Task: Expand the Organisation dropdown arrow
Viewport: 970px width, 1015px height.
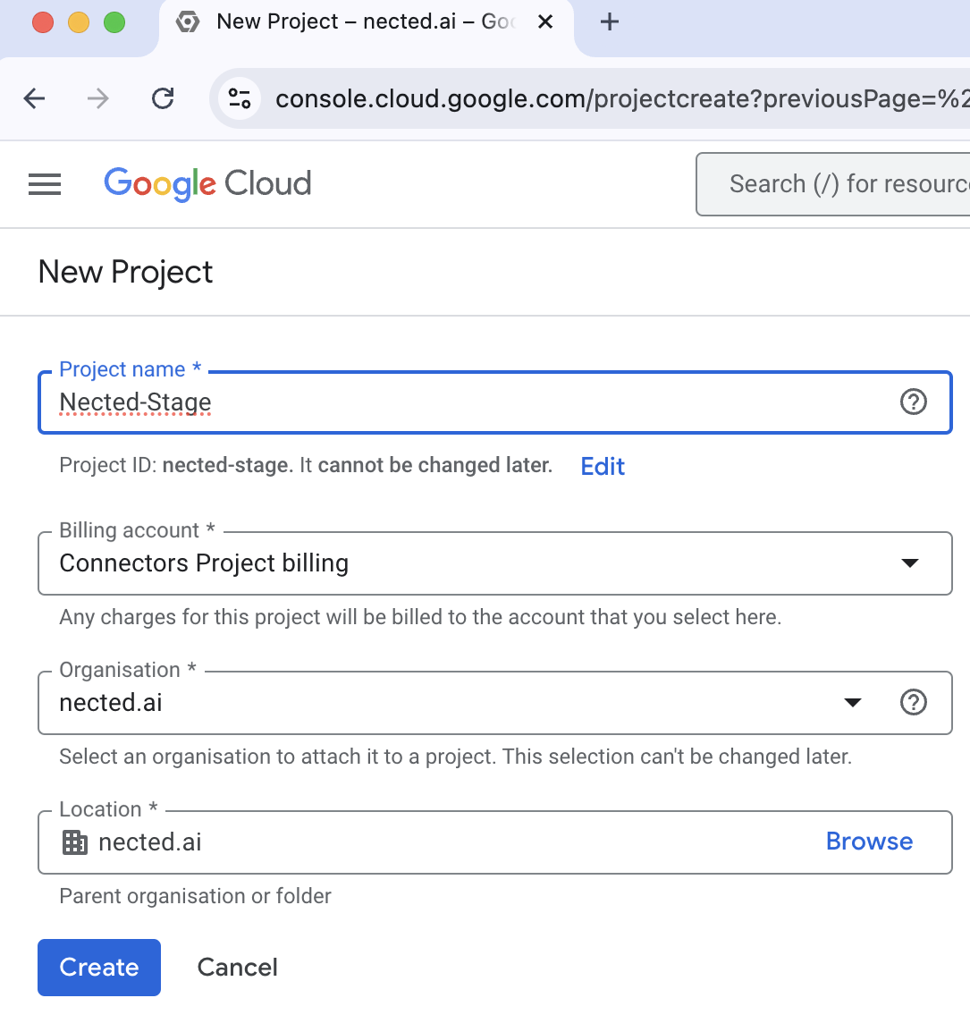Action: 853,703
